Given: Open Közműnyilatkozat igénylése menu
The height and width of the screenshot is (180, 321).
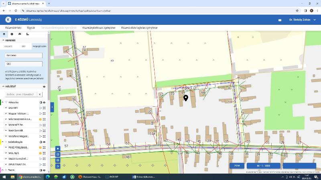Looking at the screenshot, I should pos(99,28).
